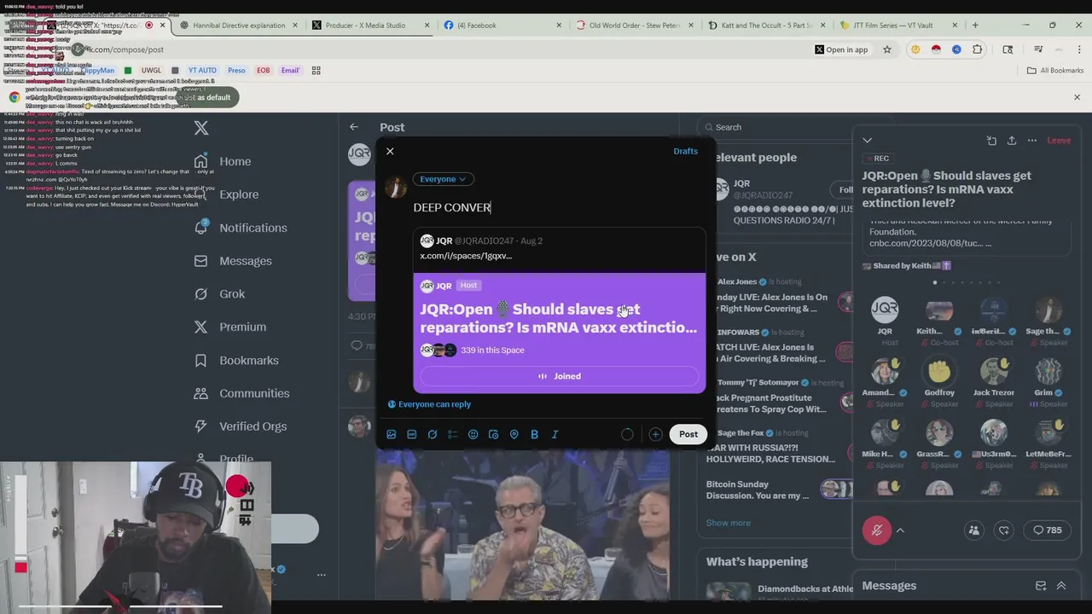Open Communities in sidebar
1092x614 pixels.
click(x=241, y=393)
